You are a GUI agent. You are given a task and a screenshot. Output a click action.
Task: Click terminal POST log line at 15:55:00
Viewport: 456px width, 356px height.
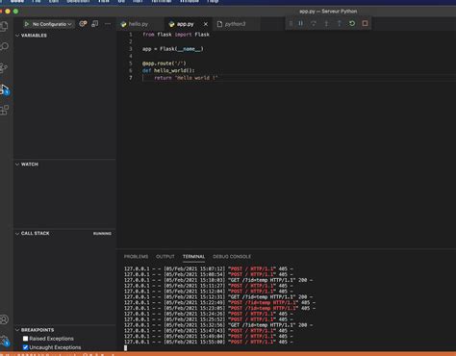(x=209, y=342)
